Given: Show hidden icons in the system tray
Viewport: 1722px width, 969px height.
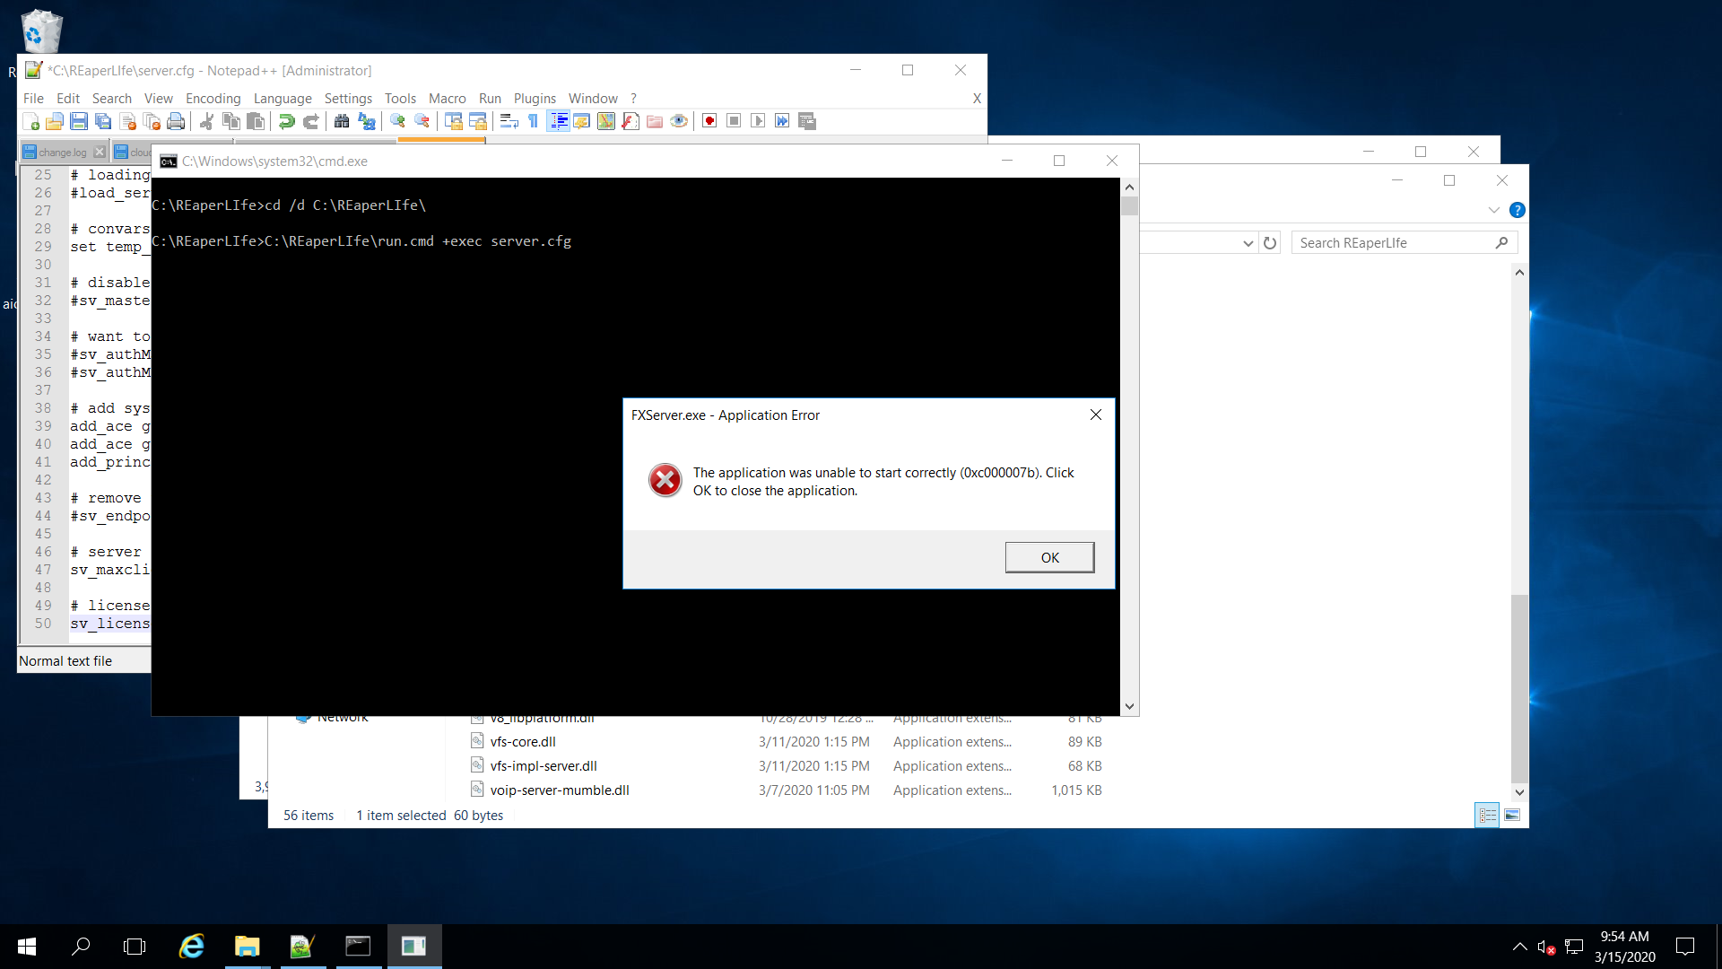Looking at the screenshot, I should pos(1520,946).
